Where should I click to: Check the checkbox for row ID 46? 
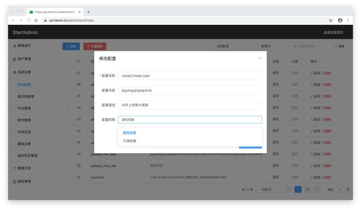(67, 84)
